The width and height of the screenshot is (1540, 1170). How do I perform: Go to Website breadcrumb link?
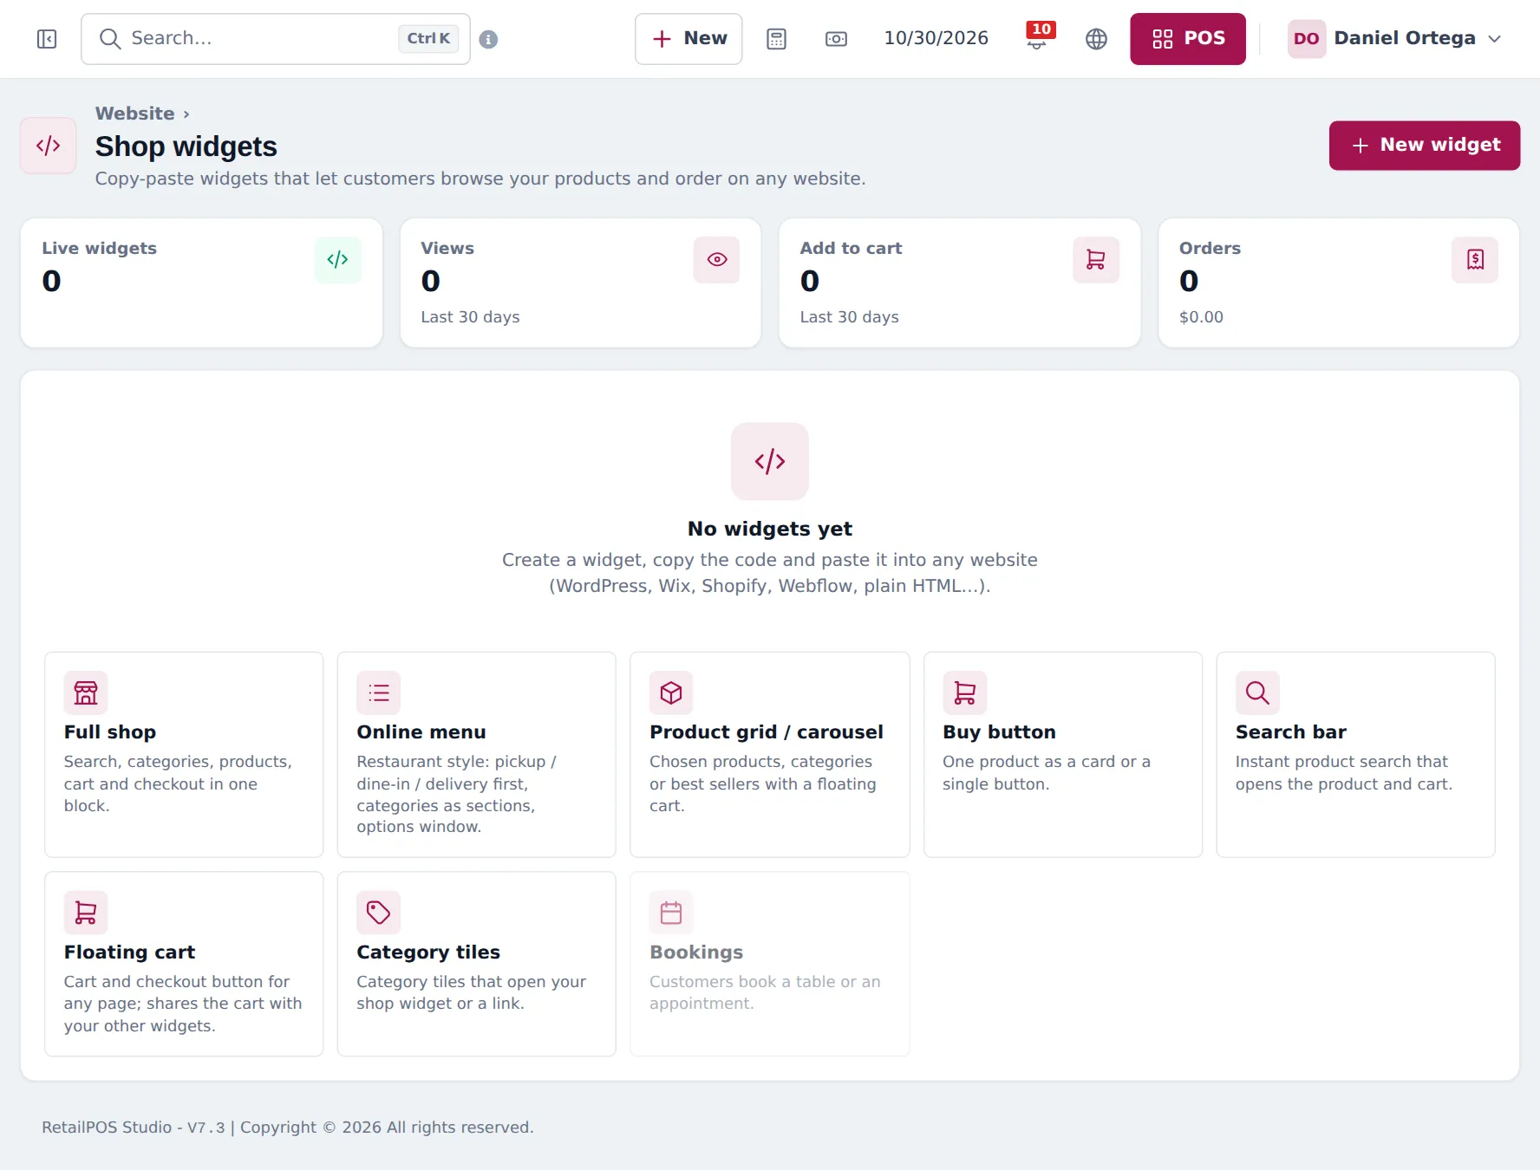click(x=134, y=114)
